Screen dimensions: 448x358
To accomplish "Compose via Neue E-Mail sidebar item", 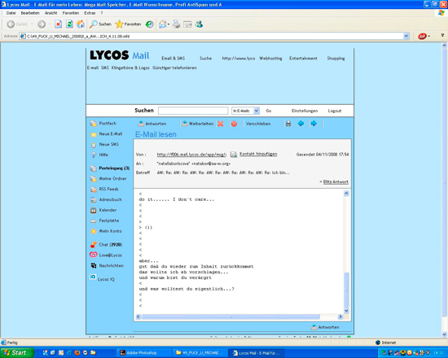I will pyautogui.click(x=106, y=134).
